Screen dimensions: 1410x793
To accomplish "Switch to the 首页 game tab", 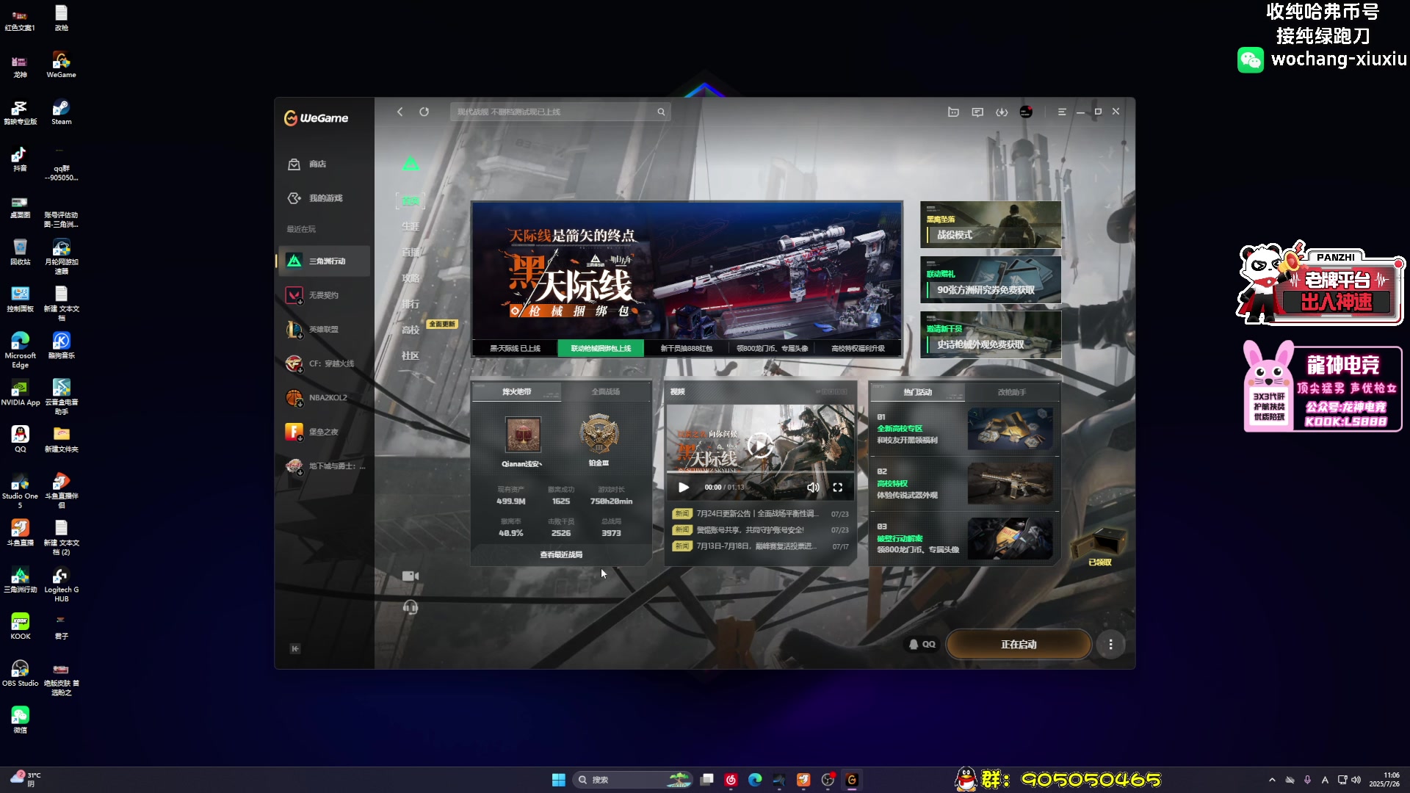I will (411, 200).
